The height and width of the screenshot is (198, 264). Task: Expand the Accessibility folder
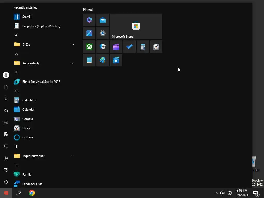pos(45,63)
